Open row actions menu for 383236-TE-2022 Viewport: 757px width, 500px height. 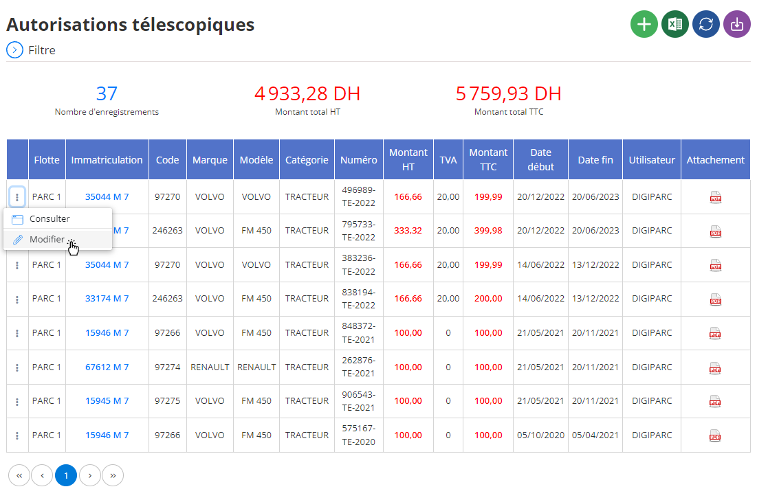click(x=17, y=265)
